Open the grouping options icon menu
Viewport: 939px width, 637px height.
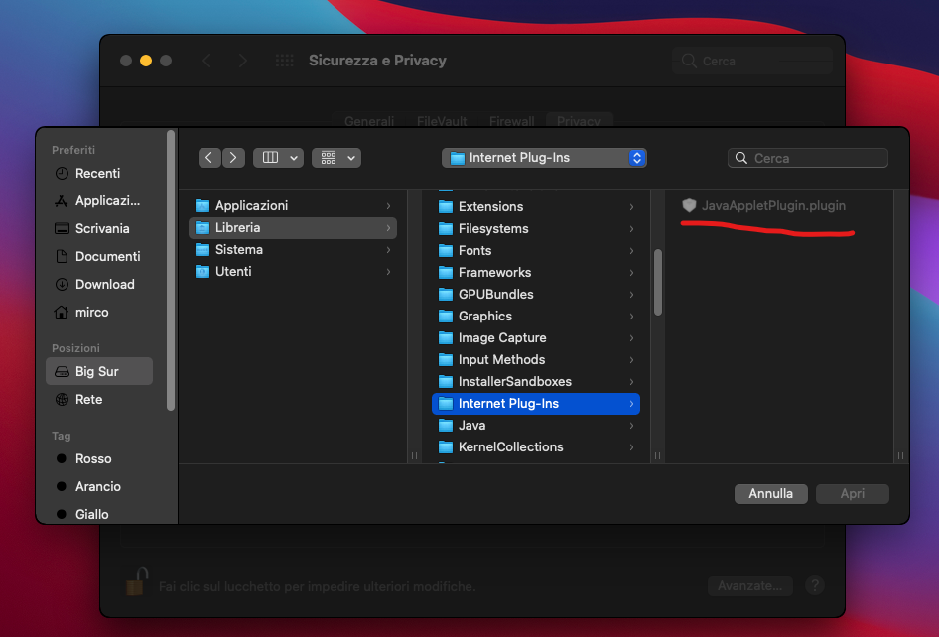pos(329,158)
